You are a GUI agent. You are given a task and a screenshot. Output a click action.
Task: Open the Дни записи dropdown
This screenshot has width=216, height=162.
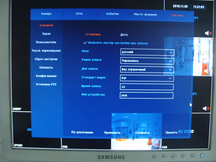(147, 70)
